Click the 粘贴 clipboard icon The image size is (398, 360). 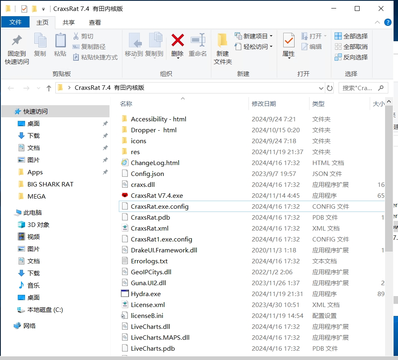coord(61,40)
